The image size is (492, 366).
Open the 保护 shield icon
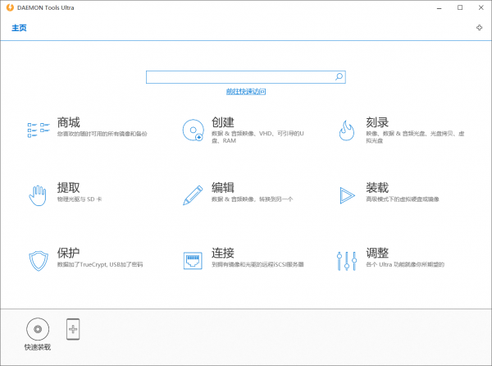pyautogui.click(x=39, y=260)
